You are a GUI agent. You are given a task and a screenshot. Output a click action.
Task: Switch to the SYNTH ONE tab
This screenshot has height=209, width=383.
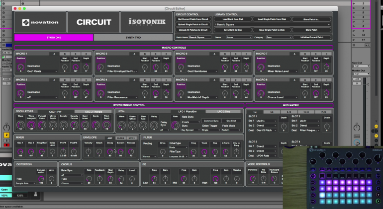pos(54,38)
